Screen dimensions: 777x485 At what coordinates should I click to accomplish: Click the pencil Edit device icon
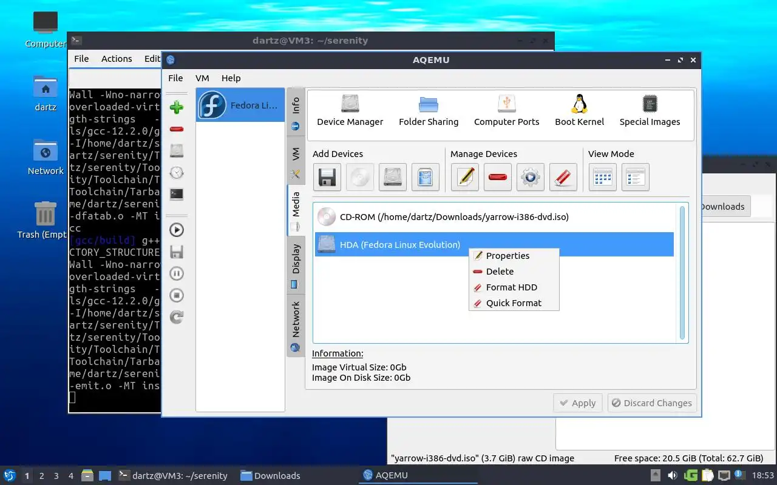pyautogui.click(x=465, y=178)
